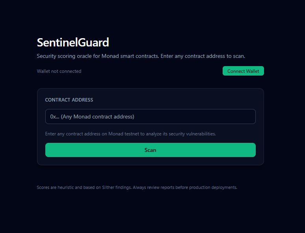This screenshot has height=233, width=305.
Task: Click the security scoring oracle description
Action: pyautogui.click(x=141, y=56)
